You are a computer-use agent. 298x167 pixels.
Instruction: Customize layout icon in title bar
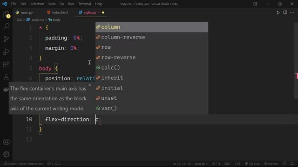point(255,4)
